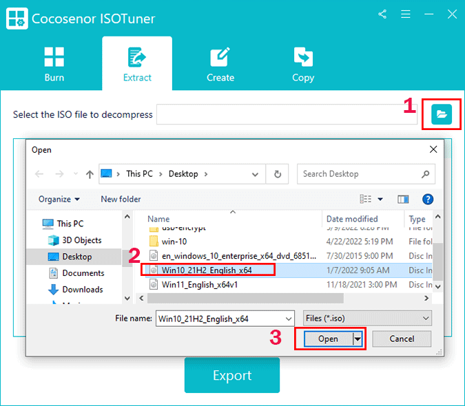Click the Cocosenor ISOTuner logo icon
The height and width of the screenshot is (406, 465).
pyautogui.click(x=17, y=19)
